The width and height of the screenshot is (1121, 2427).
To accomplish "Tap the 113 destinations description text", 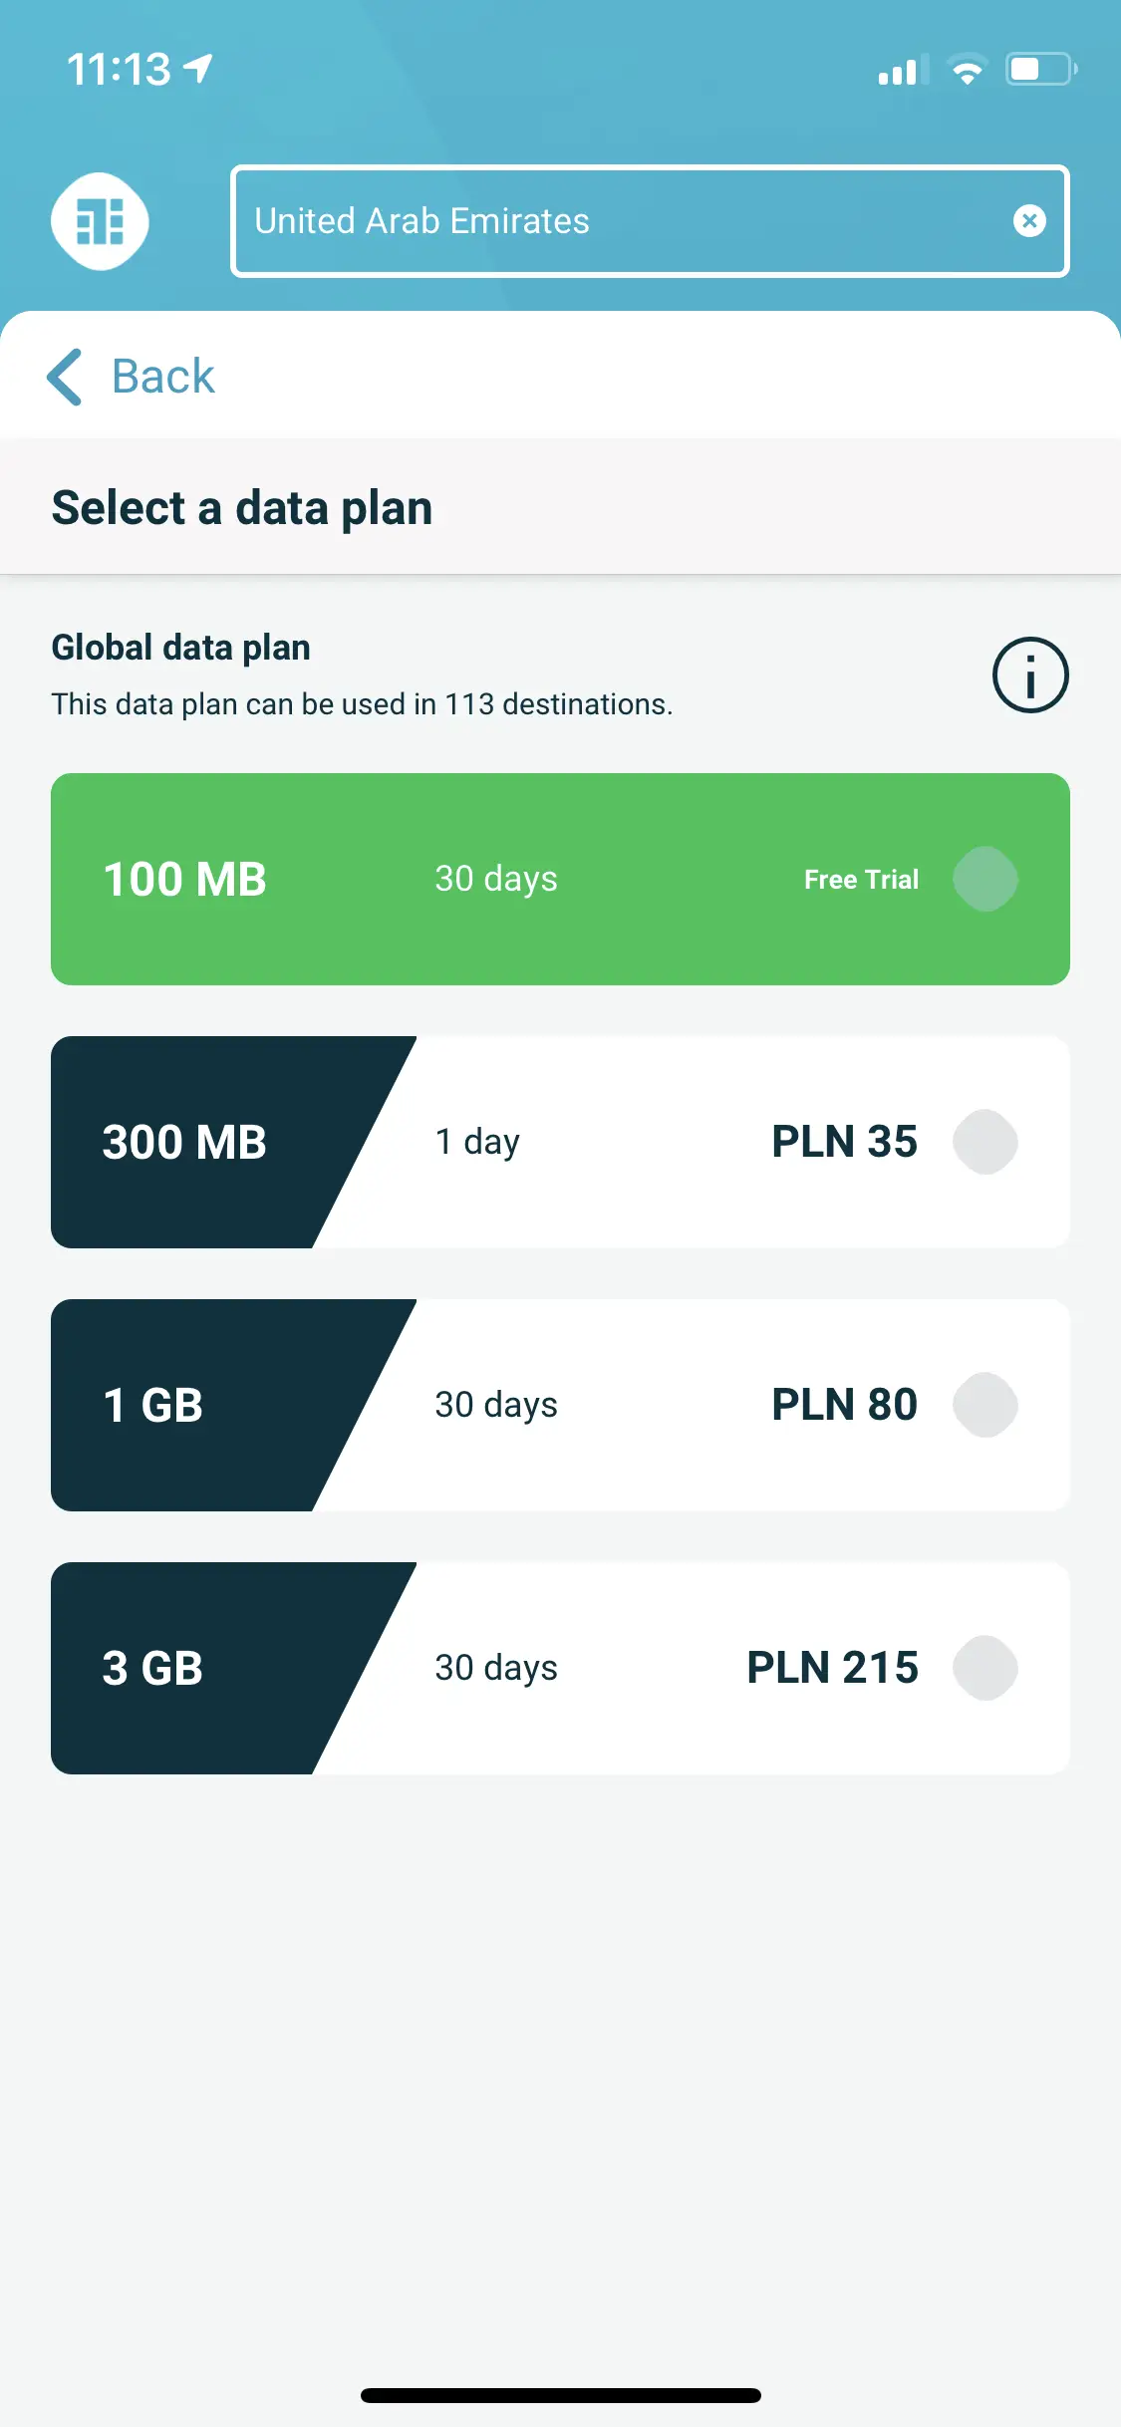I will [362, 704].
